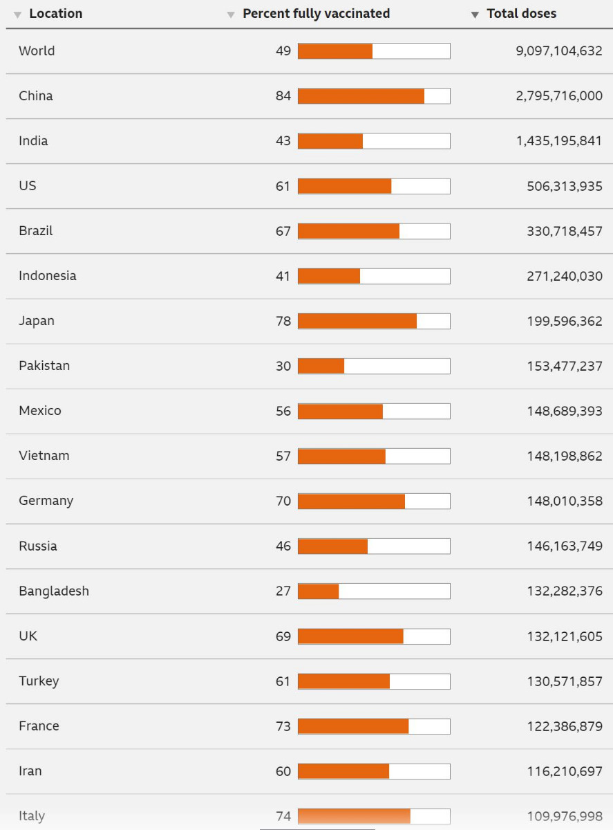
Task: Select the Pakistan location name
Action: point(44,366)
